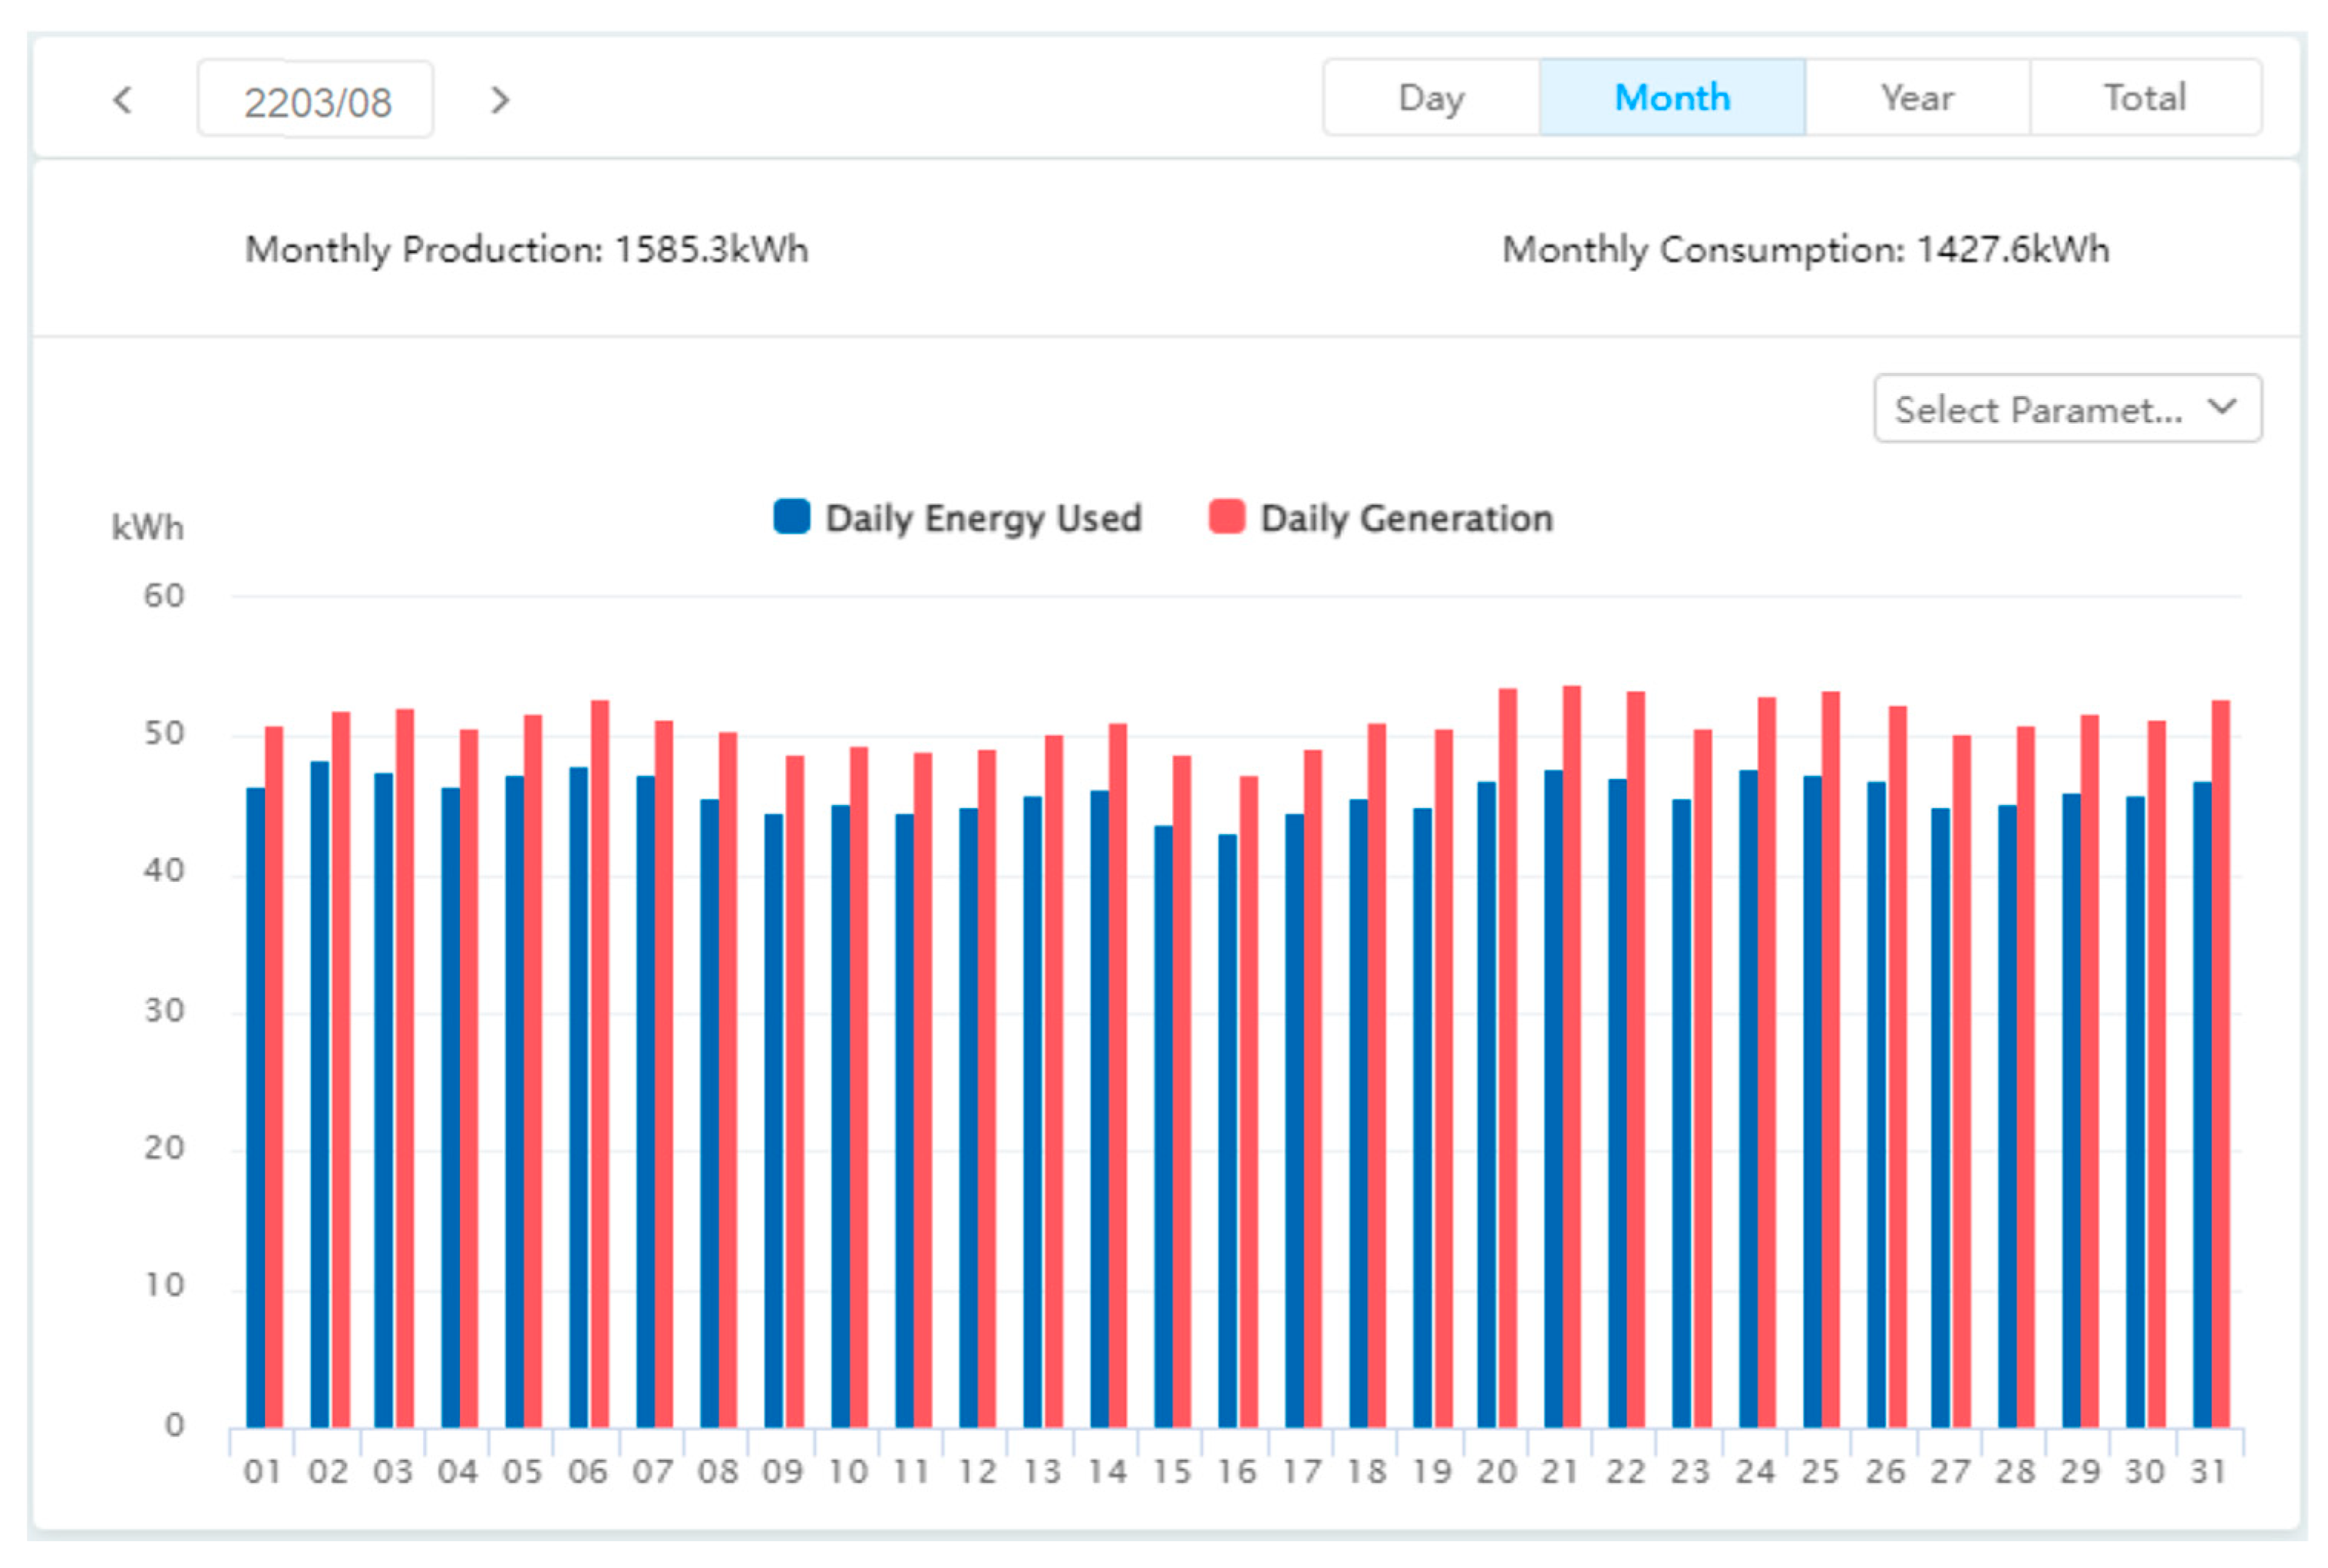Click the Select Parameter chevron arrow
The width and height of the screenshot is (2328, 1568).
tap(2221, 406)
